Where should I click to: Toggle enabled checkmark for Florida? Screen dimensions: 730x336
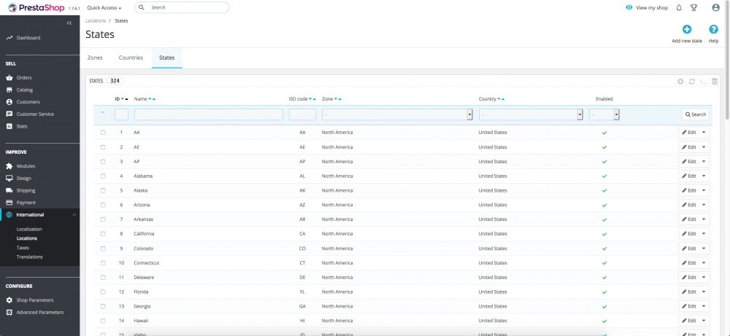pyautogui.click(x=604, y=292)
